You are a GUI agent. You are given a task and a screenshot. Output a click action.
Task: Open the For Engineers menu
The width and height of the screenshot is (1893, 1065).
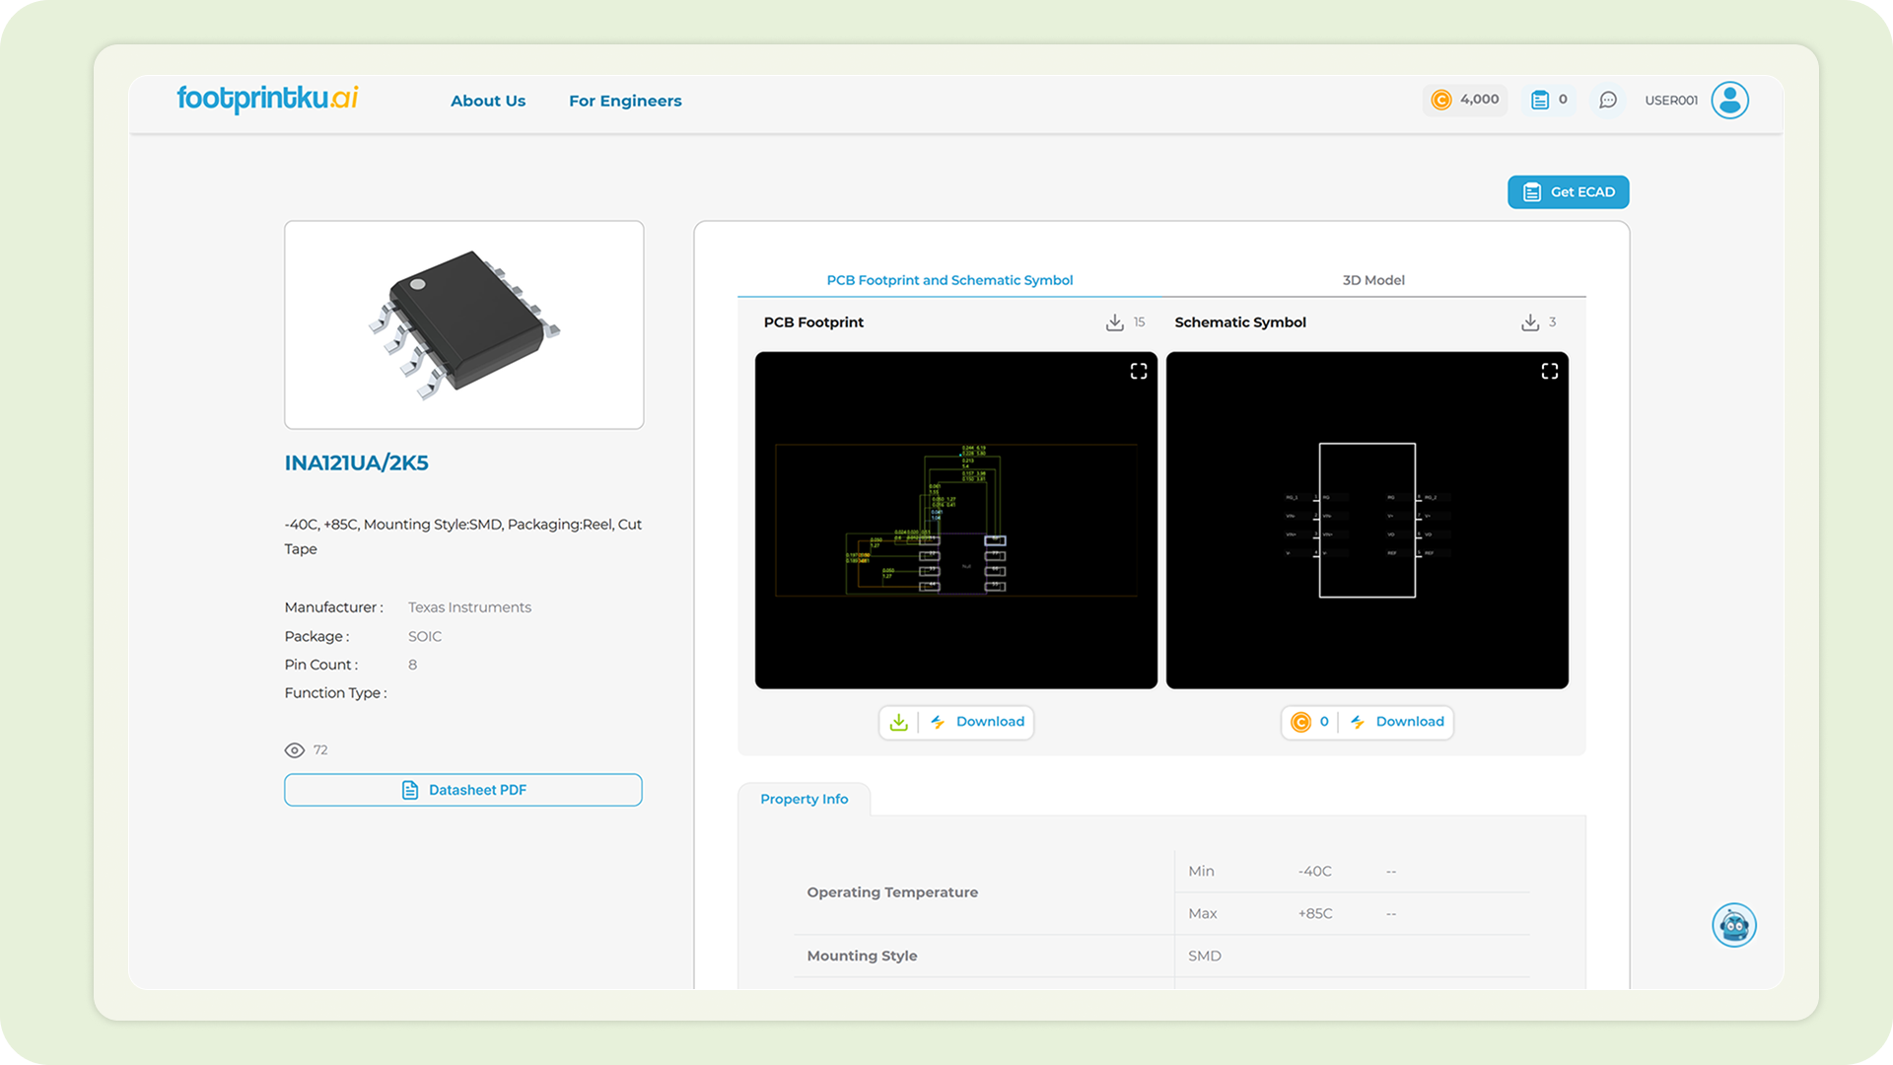(x=625, y=101)
